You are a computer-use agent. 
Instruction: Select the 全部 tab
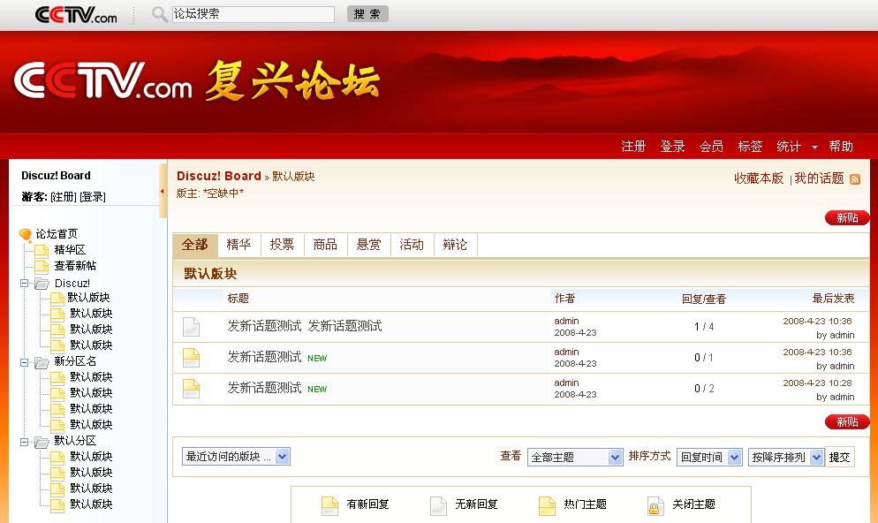195,245
